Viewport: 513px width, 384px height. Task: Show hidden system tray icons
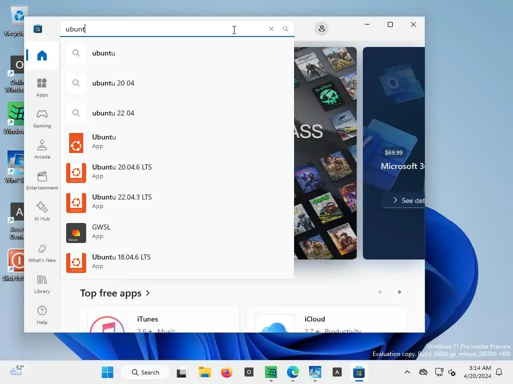coord(407,372)
